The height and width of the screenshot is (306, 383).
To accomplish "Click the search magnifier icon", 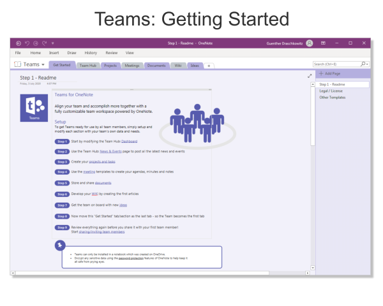I will [363, 64].
